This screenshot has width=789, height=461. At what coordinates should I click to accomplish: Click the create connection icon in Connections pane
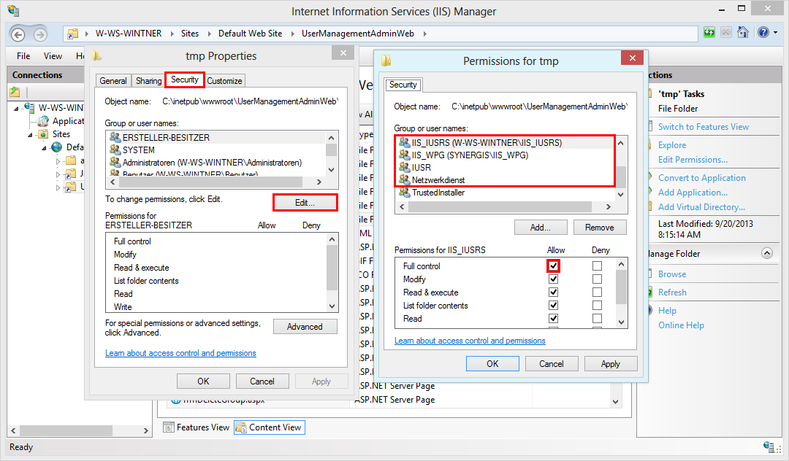point(15,91)
